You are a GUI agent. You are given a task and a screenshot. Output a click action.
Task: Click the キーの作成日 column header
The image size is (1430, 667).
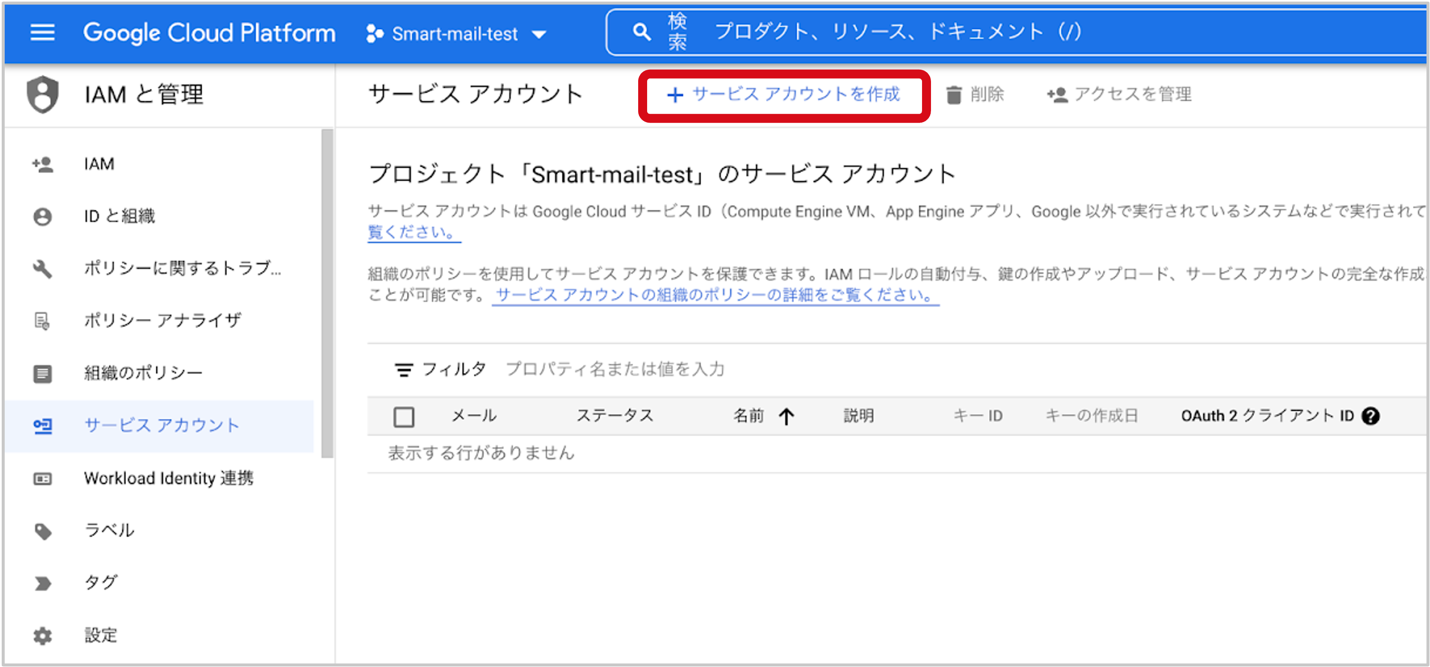point(1091,415)
